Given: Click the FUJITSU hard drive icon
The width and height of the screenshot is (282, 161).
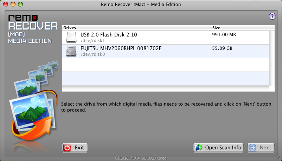Looking at the screenshot, I should [71, 51].
